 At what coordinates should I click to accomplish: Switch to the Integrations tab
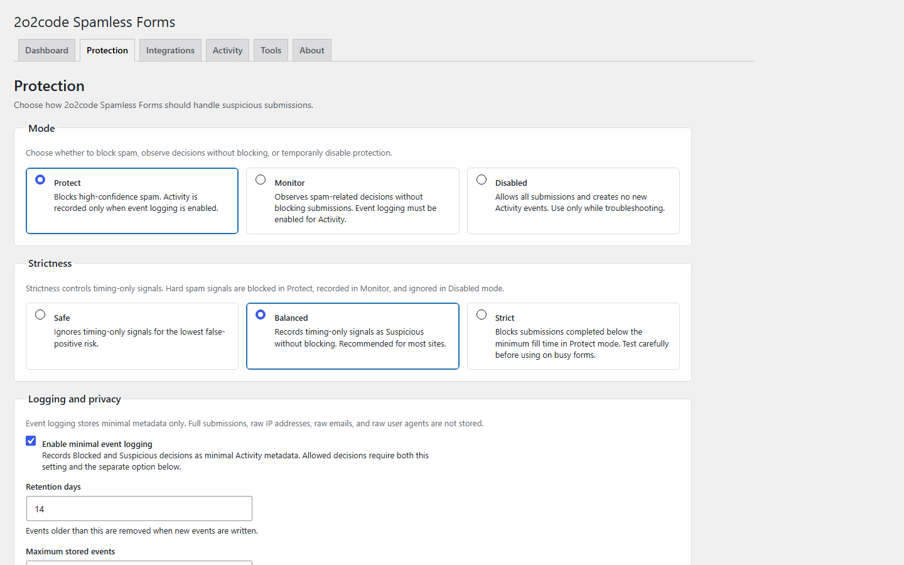(170, 50)
